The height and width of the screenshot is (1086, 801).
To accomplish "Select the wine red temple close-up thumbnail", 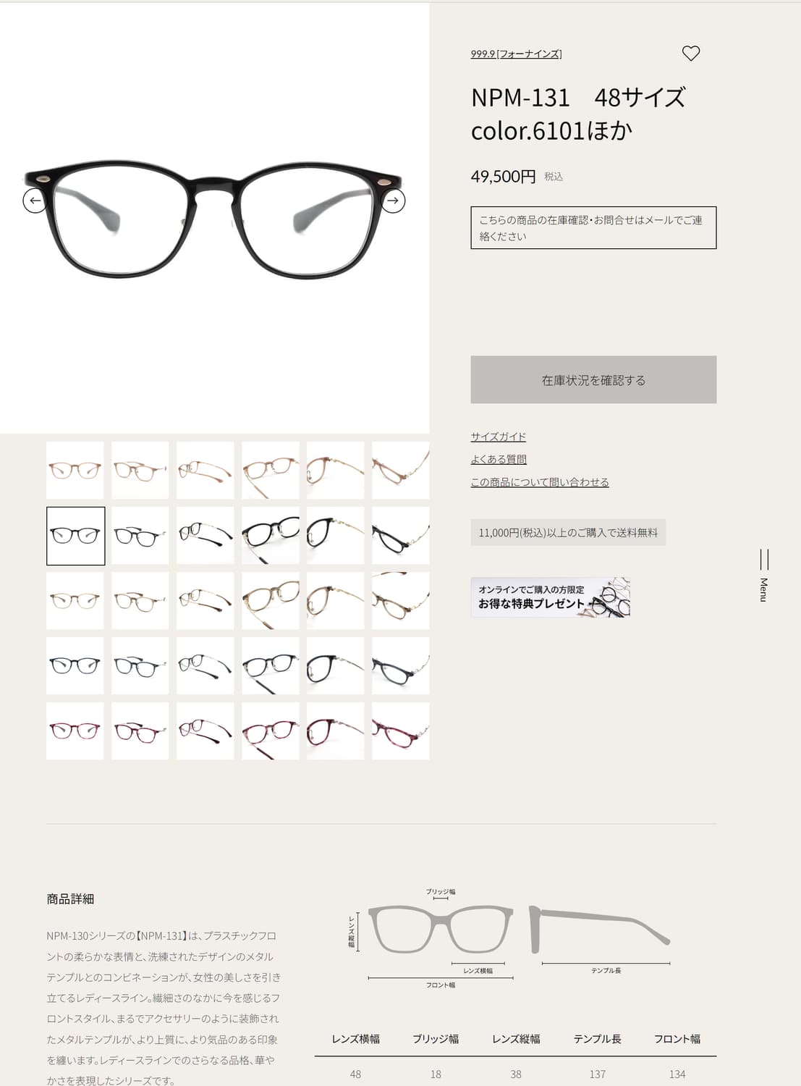I will [401, 731].
